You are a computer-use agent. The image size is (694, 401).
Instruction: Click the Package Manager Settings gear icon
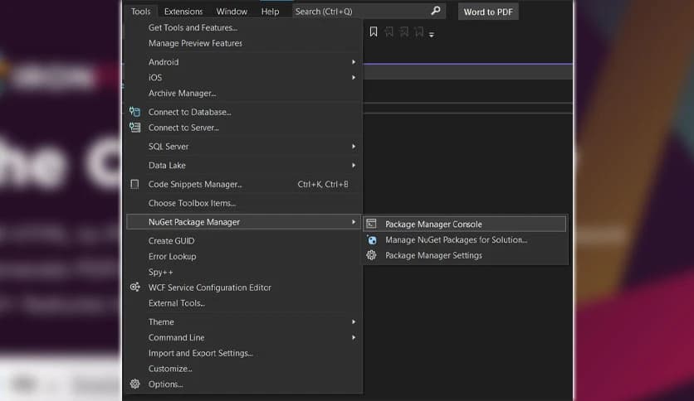[372, 255]
